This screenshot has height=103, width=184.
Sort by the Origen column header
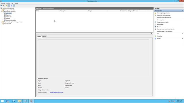98,11
